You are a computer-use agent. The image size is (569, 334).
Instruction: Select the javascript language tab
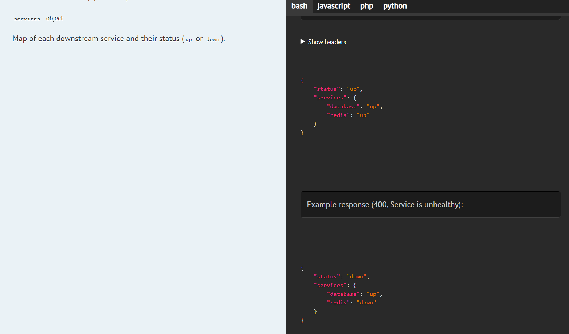pyautogui.click(x=333, y=6)
